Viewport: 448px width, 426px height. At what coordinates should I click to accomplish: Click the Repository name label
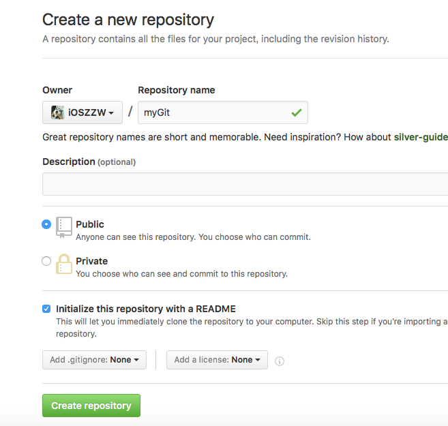click(x=176, y=90)
